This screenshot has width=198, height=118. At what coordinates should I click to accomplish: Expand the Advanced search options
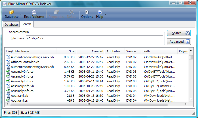click(179, 42)
